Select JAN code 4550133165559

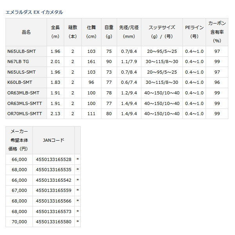(54, 190)
